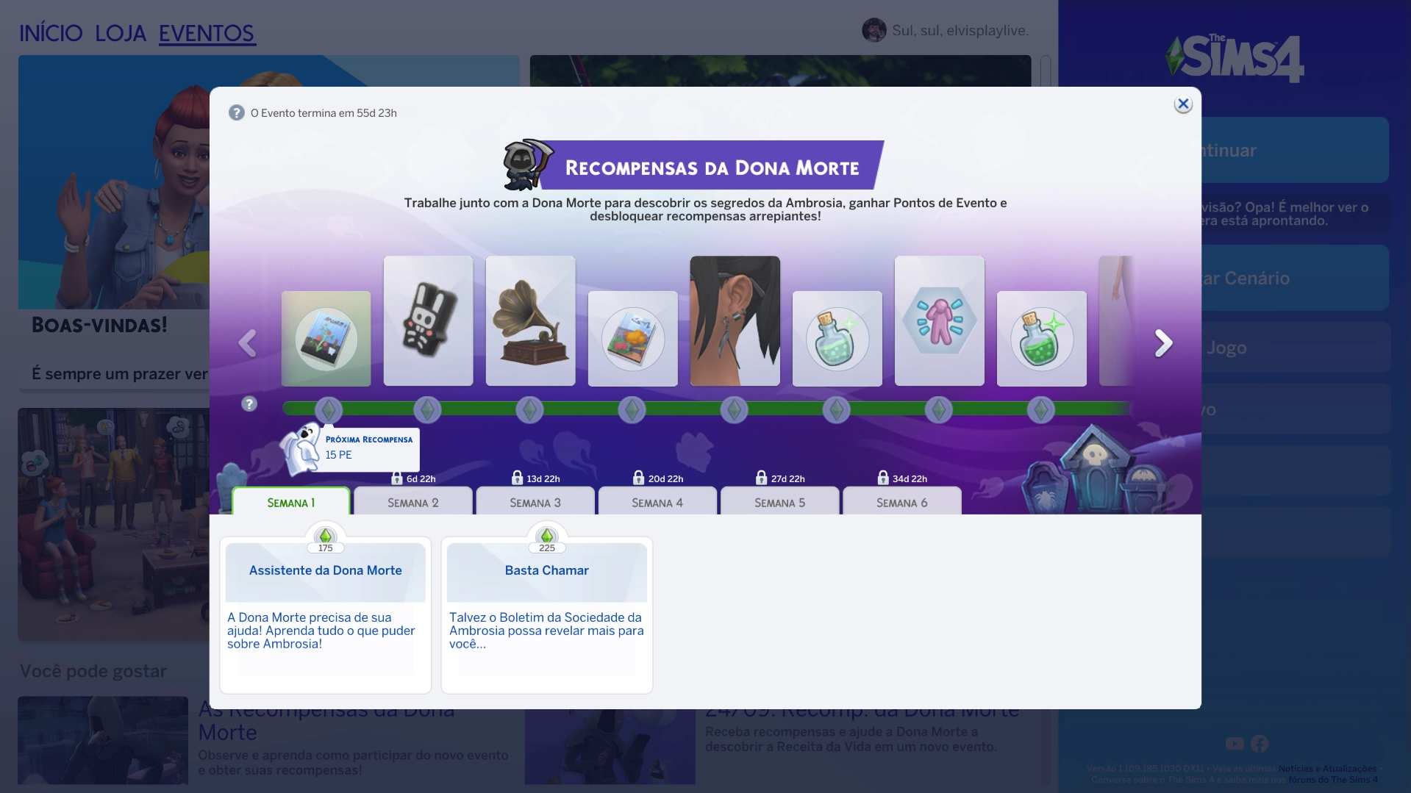Select the gramophone reward card

(530, 321)
